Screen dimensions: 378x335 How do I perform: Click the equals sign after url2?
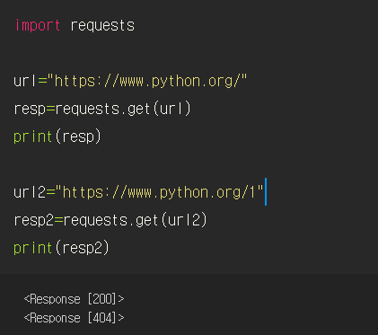[50, 192]
